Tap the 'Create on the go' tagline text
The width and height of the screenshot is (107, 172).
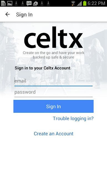(53, 55)
